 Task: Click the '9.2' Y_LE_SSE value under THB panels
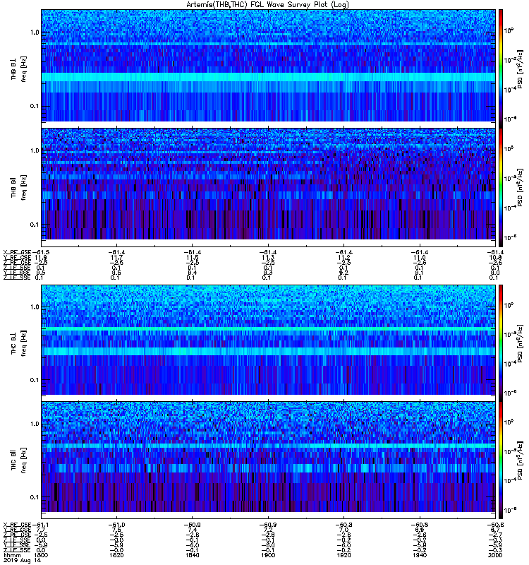point(343,273)
